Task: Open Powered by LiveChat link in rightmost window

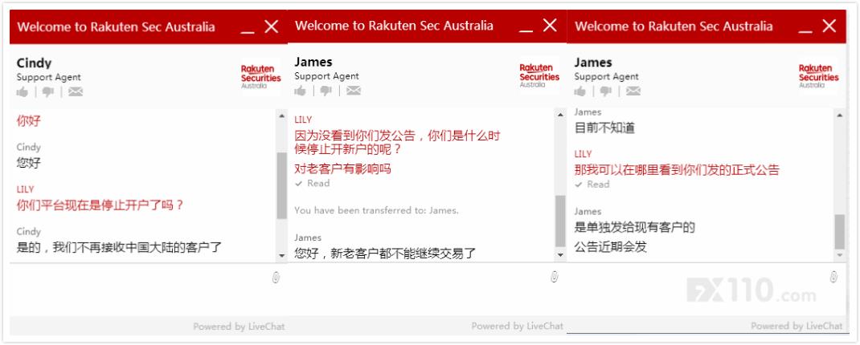Action: 797,326
